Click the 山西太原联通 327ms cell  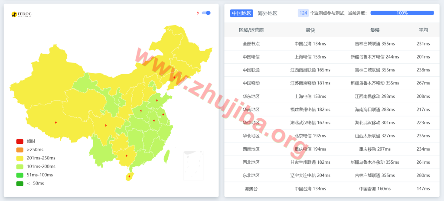tap(375, 136)
